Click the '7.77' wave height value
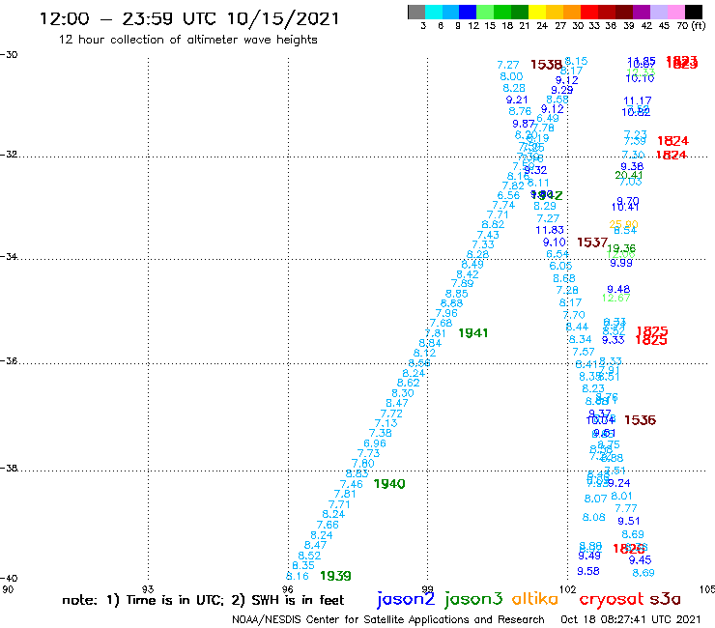The height and width of the screenshot is (628, 715). 626,508
